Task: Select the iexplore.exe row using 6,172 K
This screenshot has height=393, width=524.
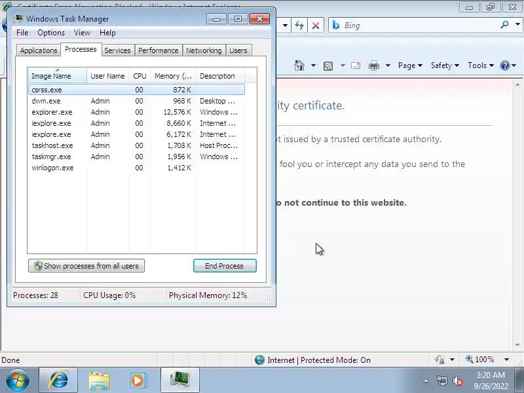Action: 137,134
